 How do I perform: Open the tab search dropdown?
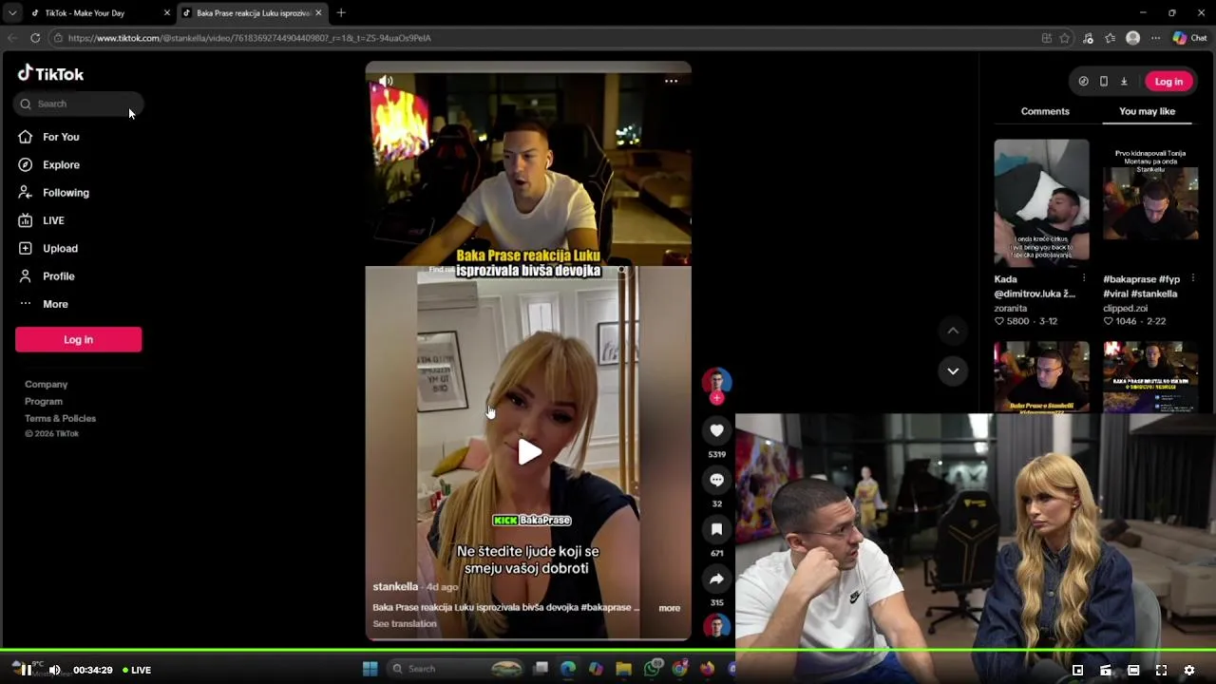11,13
